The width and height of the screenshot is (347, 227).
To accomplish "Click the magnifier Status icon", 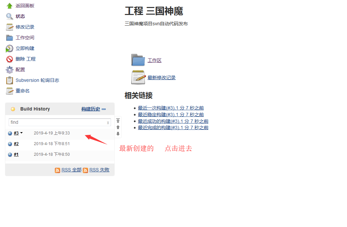I will (x=9, y=16).
